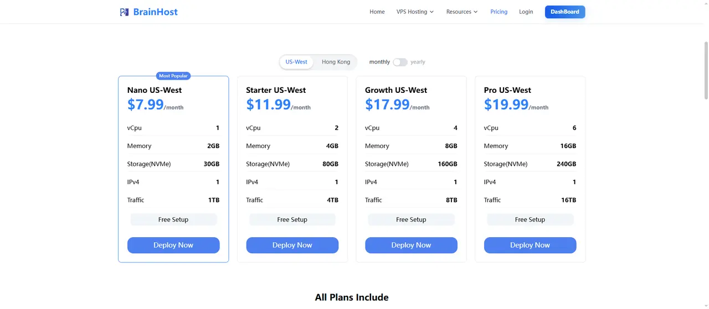This screenshot has width=709, height=309.
Task: Click Free Setup on the Growth plan
Action: (411, 219)
